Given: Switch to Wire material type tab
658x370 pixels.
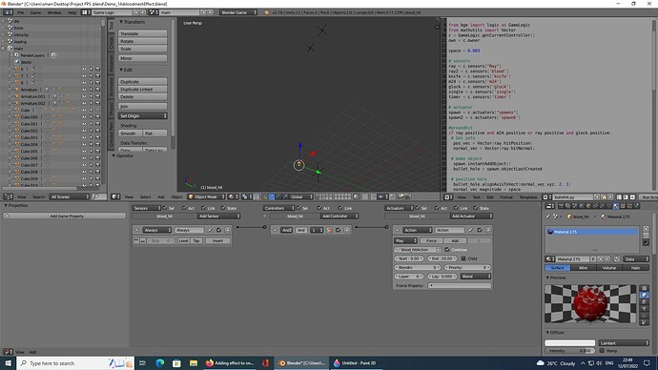Looking at the screenshot, I should click(584, 268).
